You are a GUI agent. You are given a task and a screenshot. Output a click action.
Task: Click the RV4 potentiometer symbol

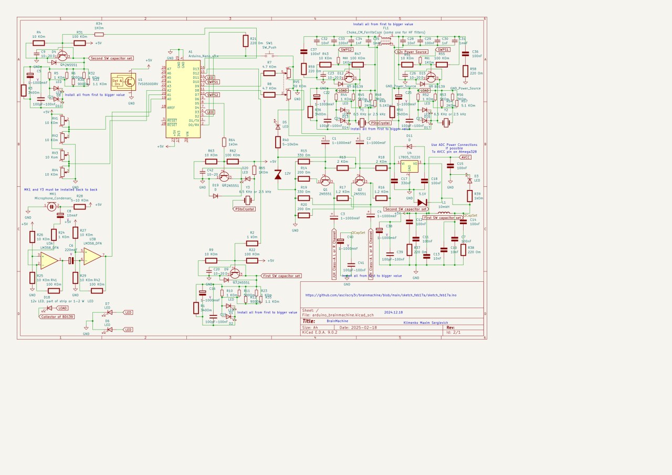pyautogui.click(x=64, y=172)
